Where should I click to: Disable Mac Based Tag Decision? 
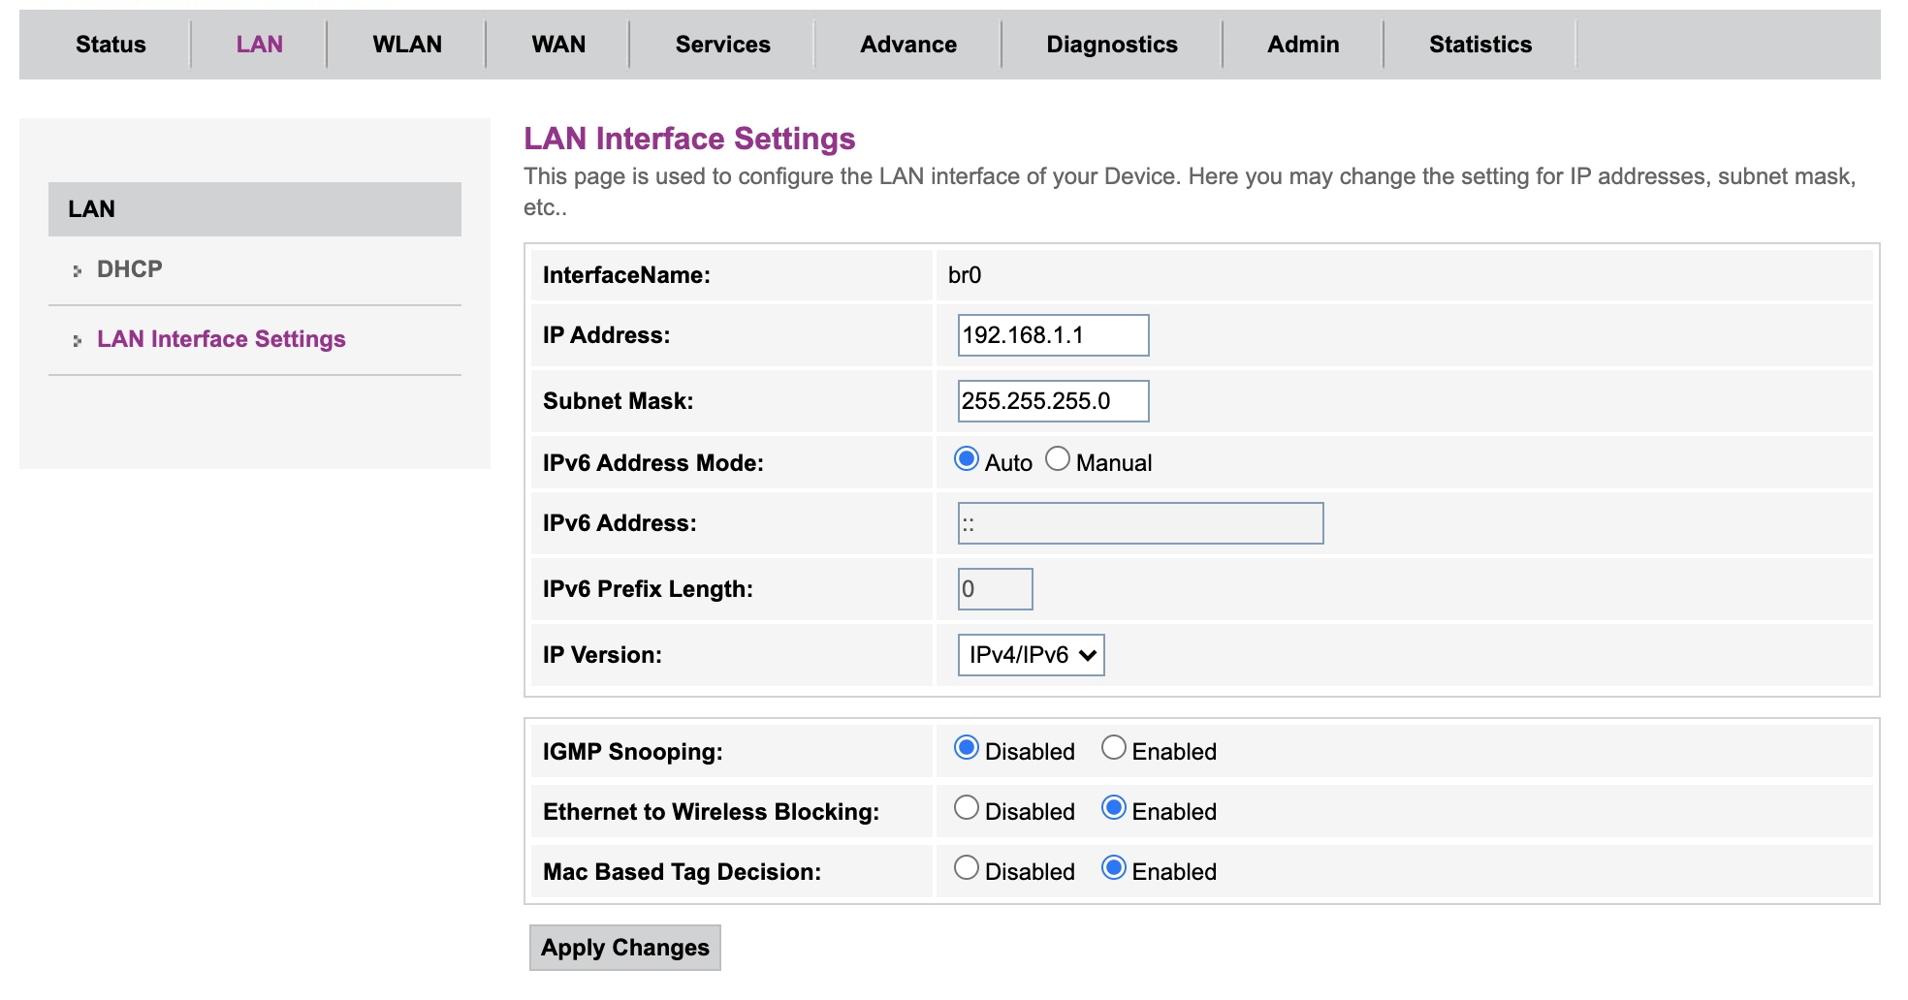pyautogui.click(x=966, y=867)
